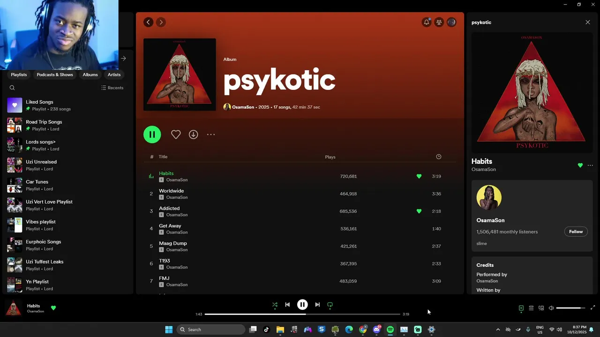The height and width of the screenshot is (337, 600).
Task: Unlike the Habits track in the tracklist
Action: pyautogui.click(x=419, y=176)
